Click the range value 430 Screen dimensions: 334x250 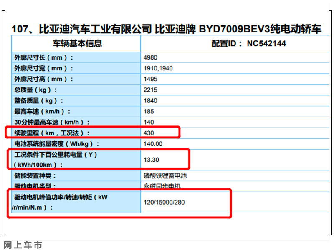[149, 133]
